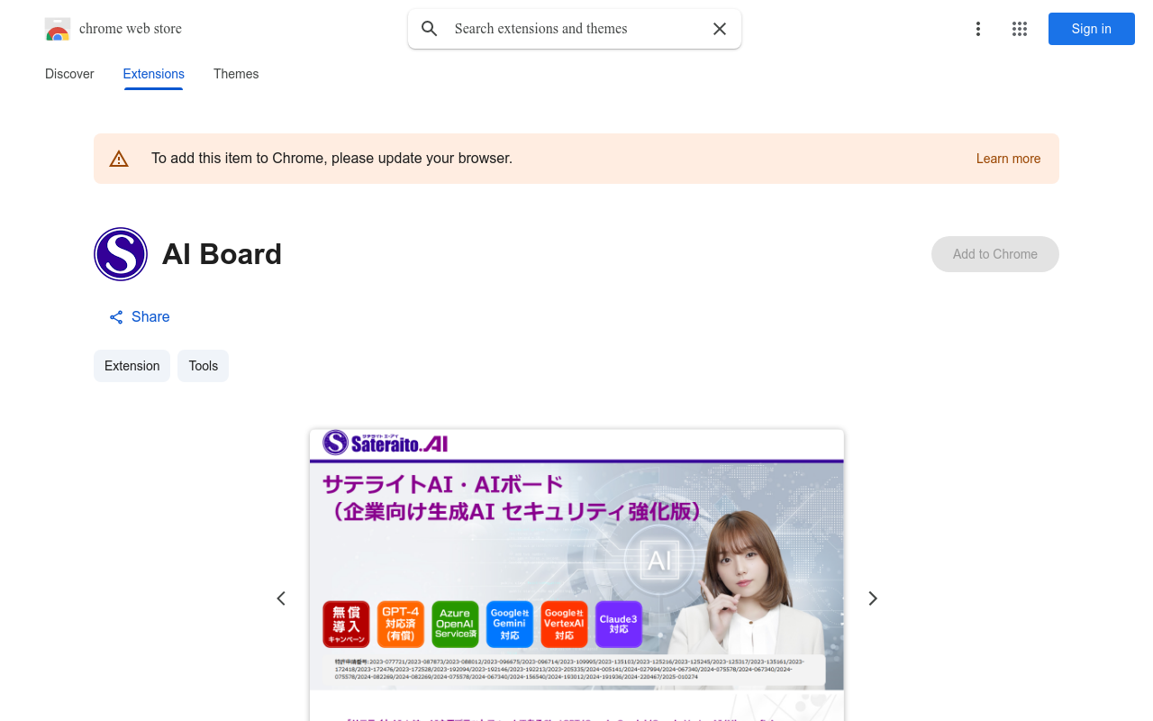1153x721 pixels.
Task: Select the Extensions tab
Action: coord(154,74)
